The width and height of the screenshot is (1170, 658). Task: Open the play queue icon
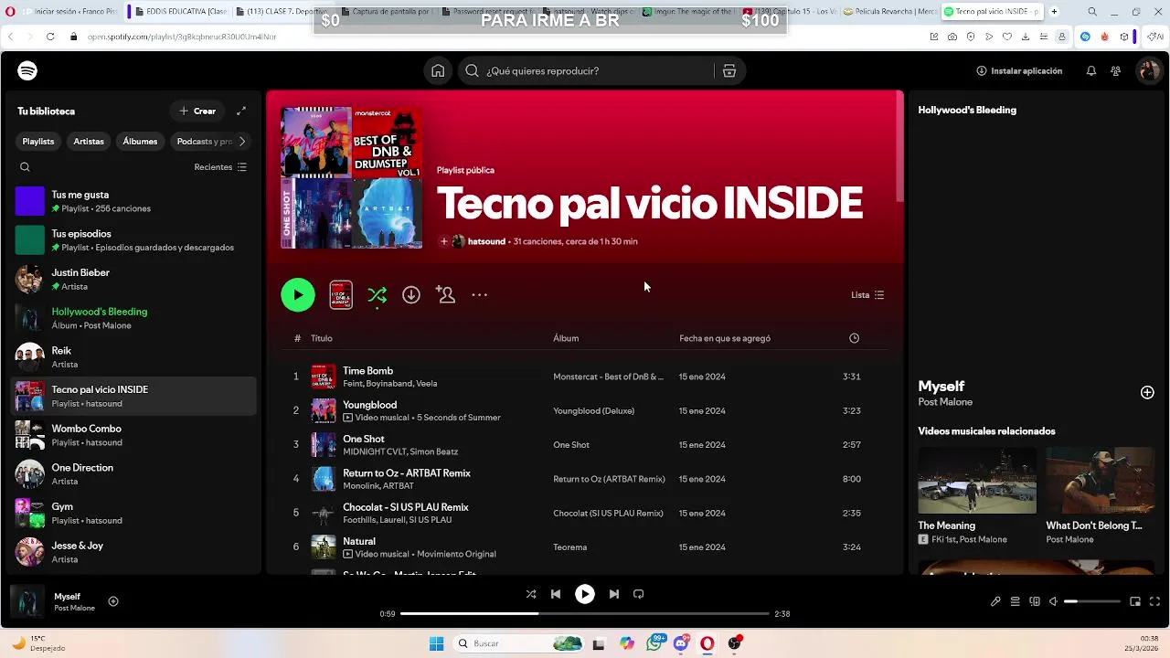(1015, 601)
